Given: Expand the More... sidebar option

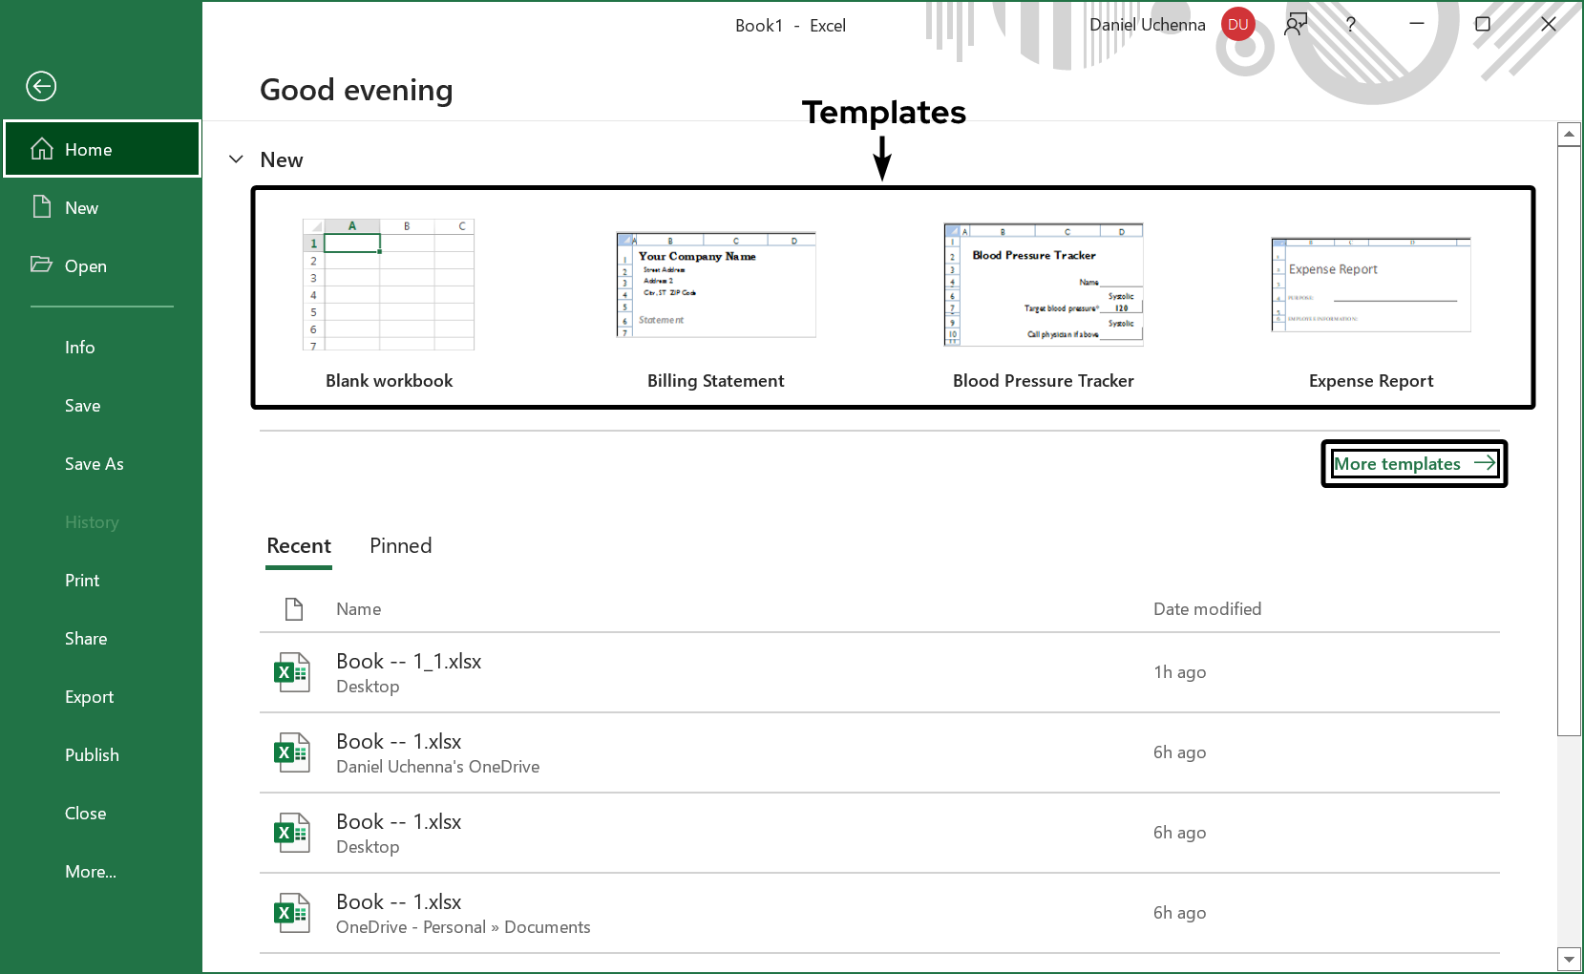Looking at the screenshot, I should [91, 872].
